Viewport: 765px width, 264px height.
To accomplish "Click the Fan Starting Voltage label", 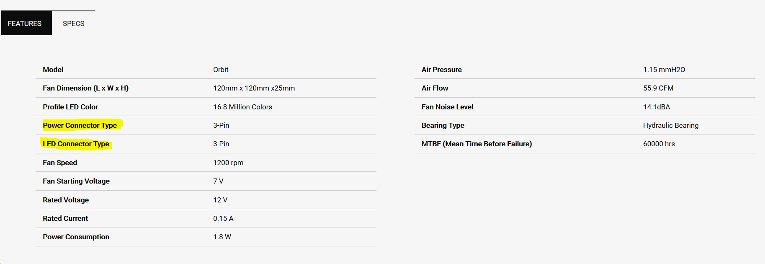I will (x=76, y=181).
